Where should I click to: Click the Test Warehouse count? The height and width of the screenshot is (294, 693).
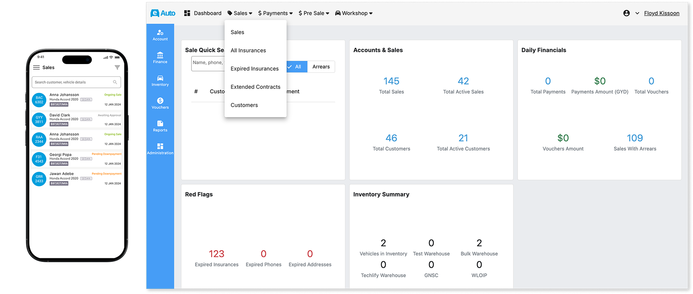tap(431, 243)
